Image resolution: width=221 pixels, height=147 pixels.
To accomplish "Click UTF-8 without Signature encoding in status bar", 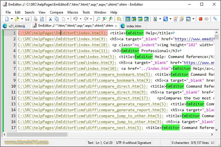I will 134,143.
